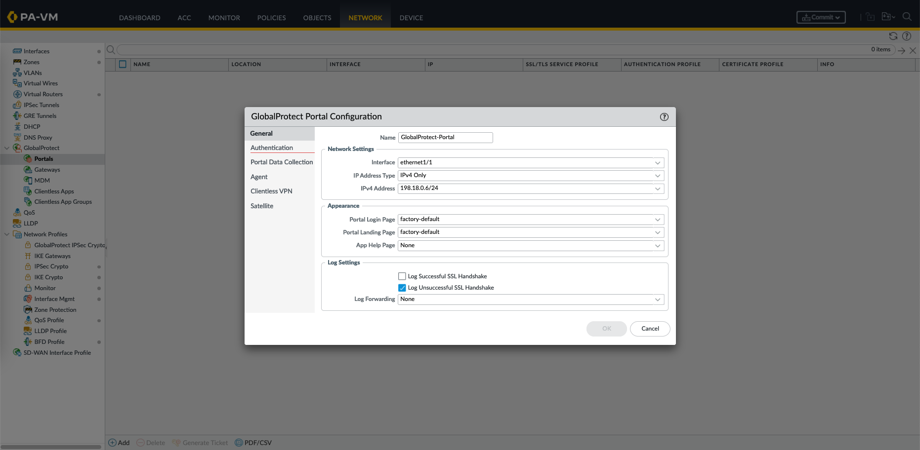Toggle the select-all checkbox in table header

click(123, 64)
